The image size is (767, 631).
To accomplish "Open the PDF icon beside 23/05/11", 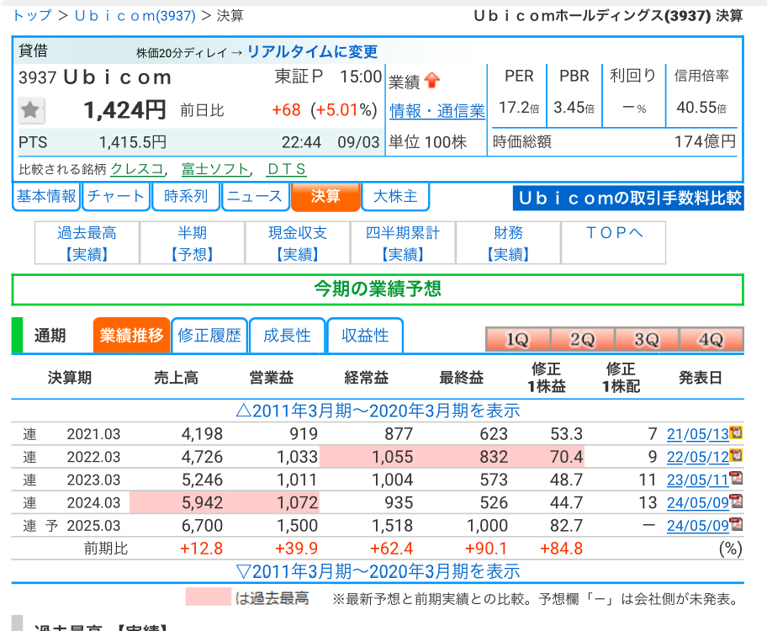I will pyautogui.click(x=736, y=478).
